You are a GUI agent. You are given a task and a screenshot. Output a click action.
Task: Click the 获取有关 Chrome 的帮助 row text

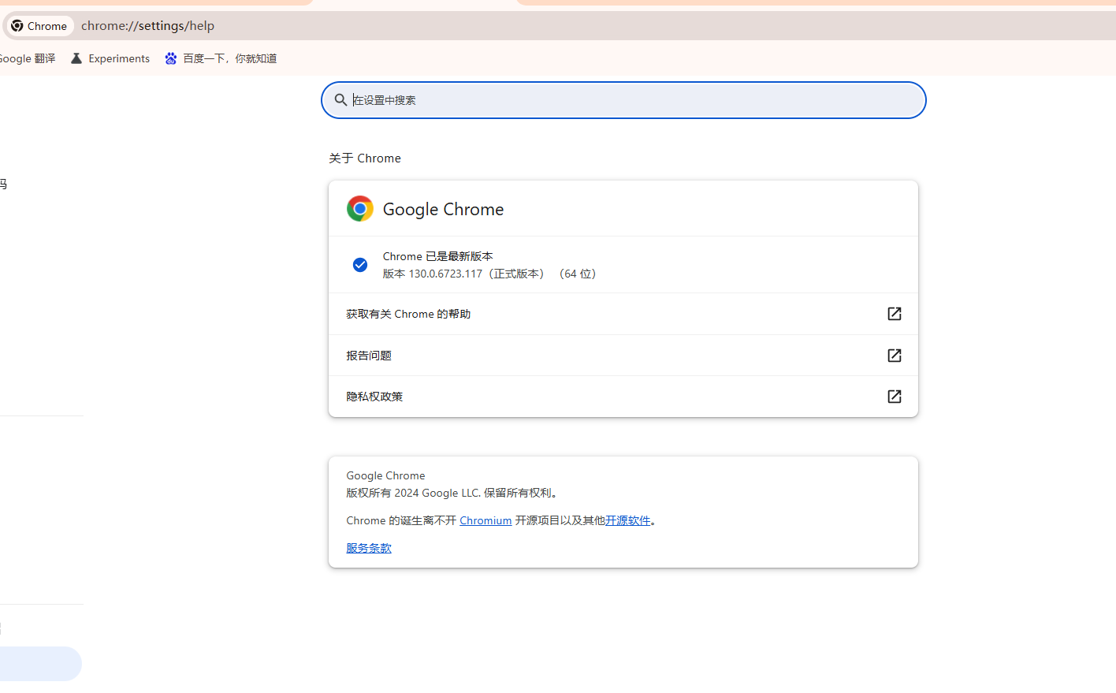coord(408,314)
